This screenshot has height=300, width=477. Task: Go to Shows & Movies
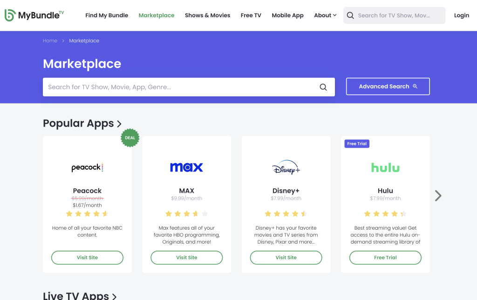(x=207, y=15)
